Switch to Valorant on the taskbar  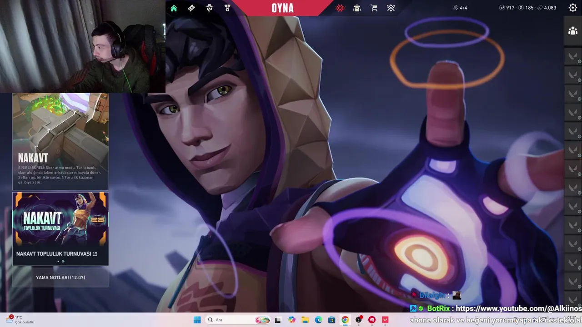point(386,320)
